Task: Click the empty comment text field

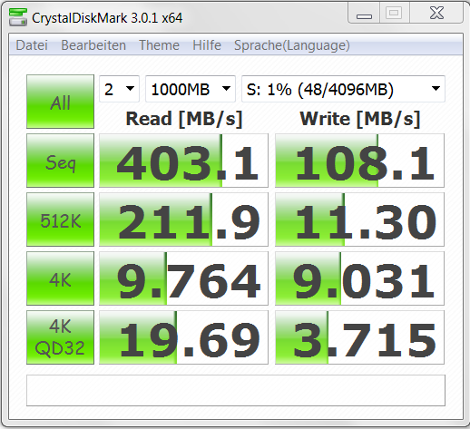Action: coord(236,390)
